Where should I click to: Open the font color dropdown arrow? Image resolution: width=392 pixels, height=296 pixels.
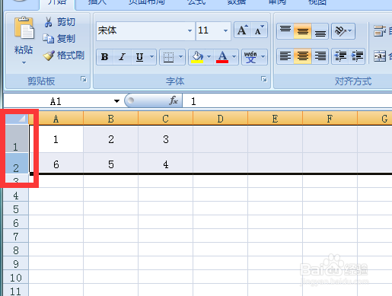point(234,57)
